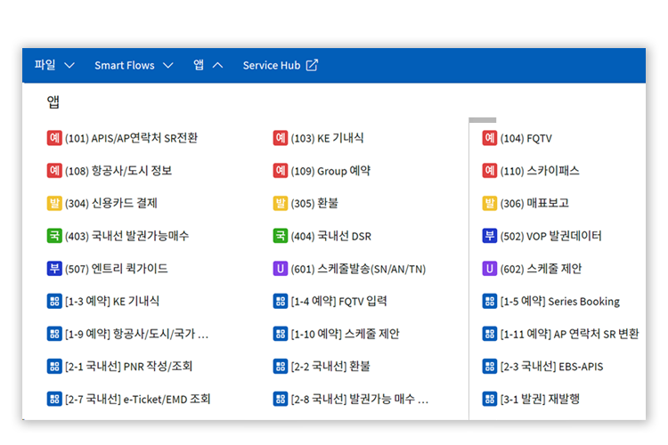Click grid icon beside [1-4 예약] FQTV 입력
This screenshot has height=445, width=668.
click(x=281, y=301)
